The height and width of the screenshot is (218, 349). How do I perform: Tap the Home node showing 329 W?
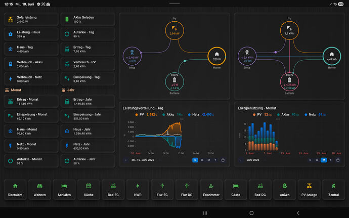[x=217, y=56]
